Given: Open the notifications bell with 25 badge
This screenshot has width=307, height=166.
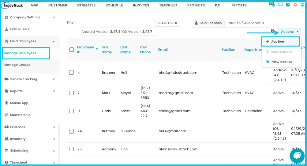Looking at the screenshot, I should 272,4.
